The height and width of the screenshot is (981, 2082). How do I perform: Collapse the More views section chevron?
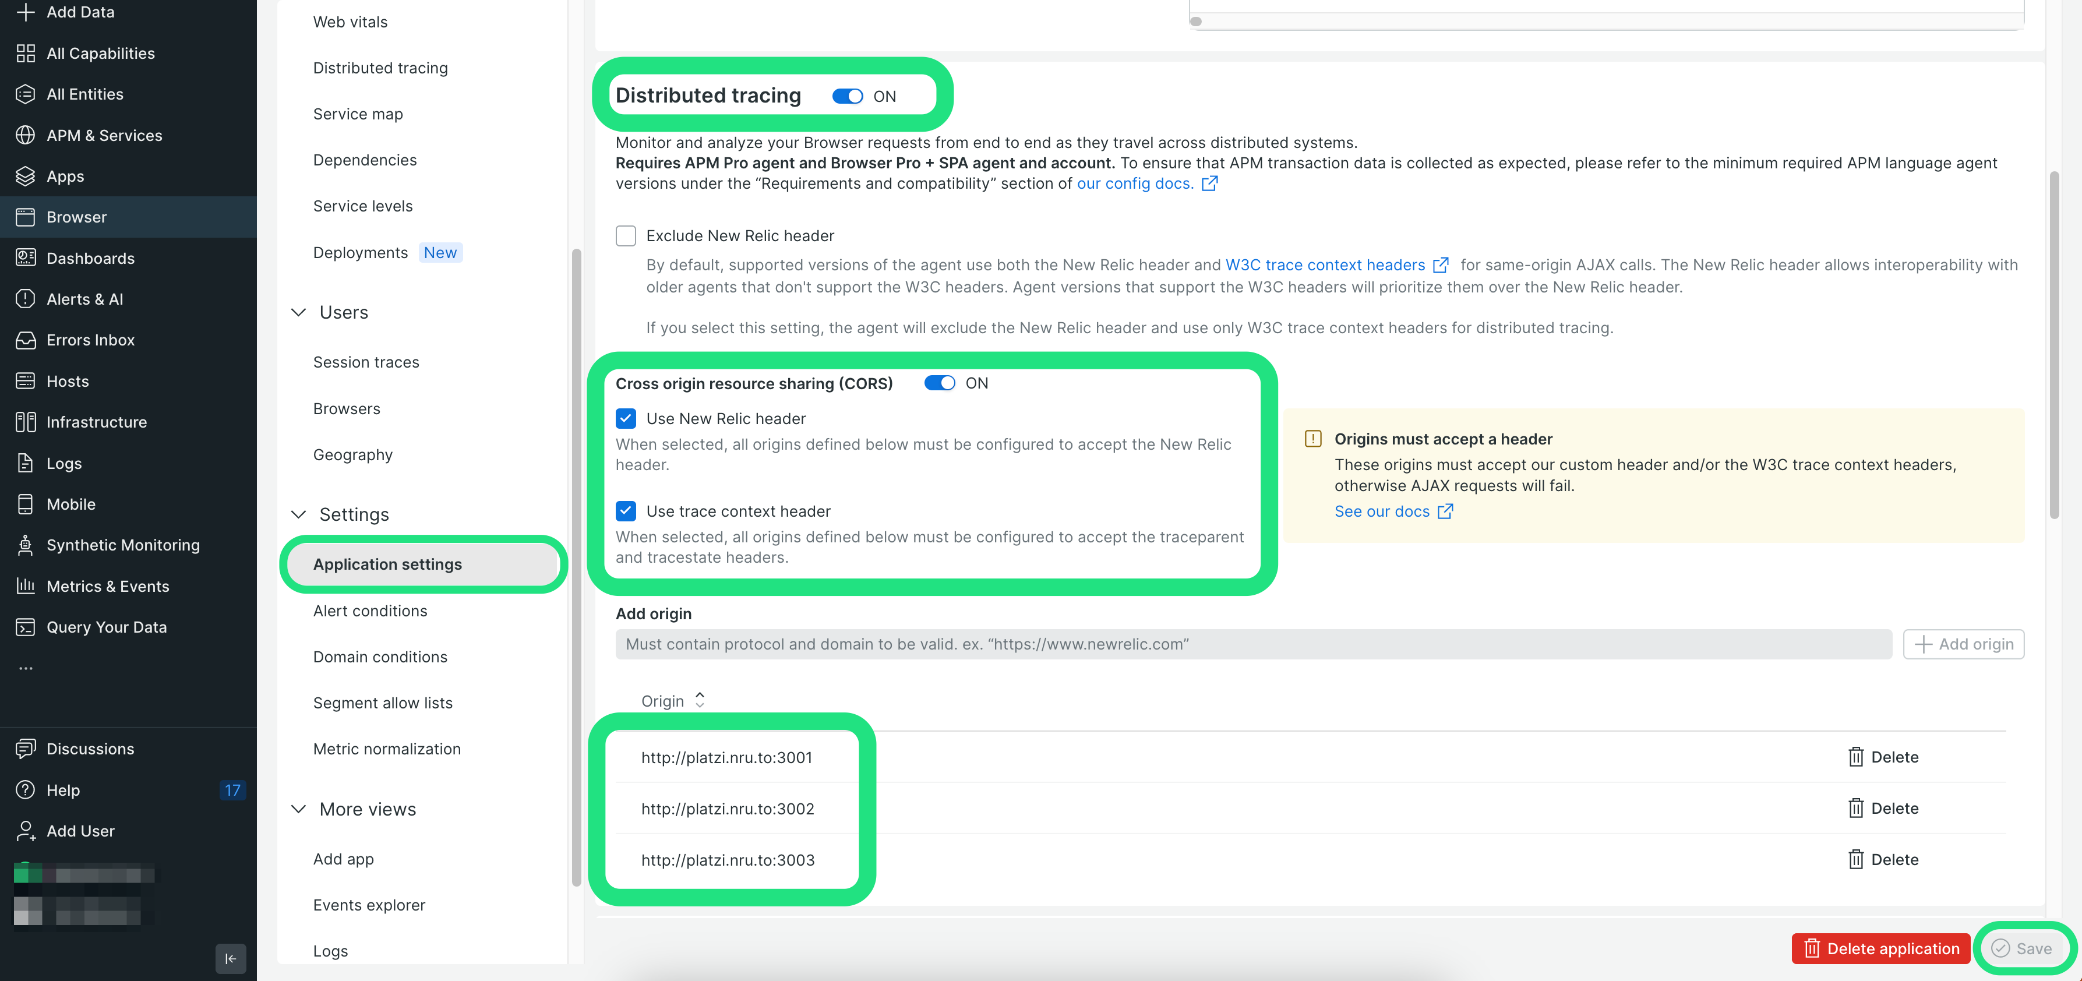[x=298, y=810]
